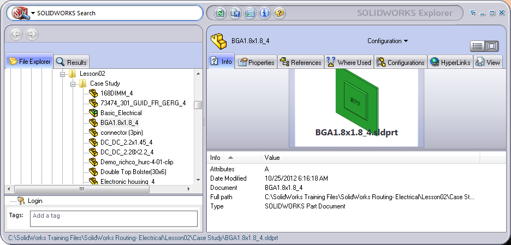Switch to the Results tab
This screenshot has height=245, width=511.
(72, 62)
